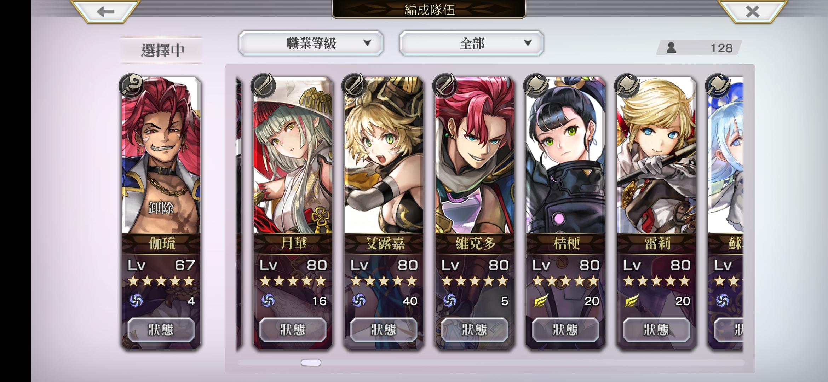Click the sword class icon on 艾露嘉 card
The image size is (828, 382).
[x=354, y=86]
